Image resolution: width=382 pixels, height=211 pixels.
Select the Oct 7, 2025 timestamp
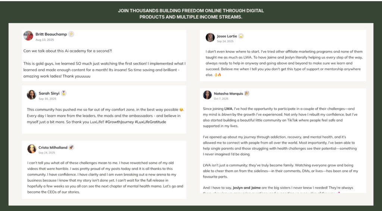(x=221, y=99)
